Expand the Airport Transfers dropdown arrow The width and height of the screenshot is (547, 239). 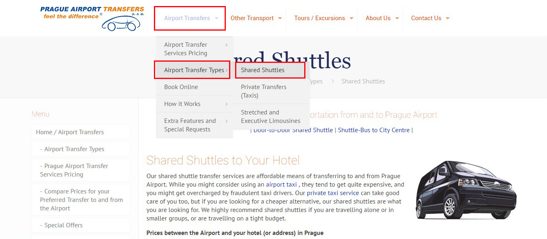pyautogui.click(x=217, y=18)
